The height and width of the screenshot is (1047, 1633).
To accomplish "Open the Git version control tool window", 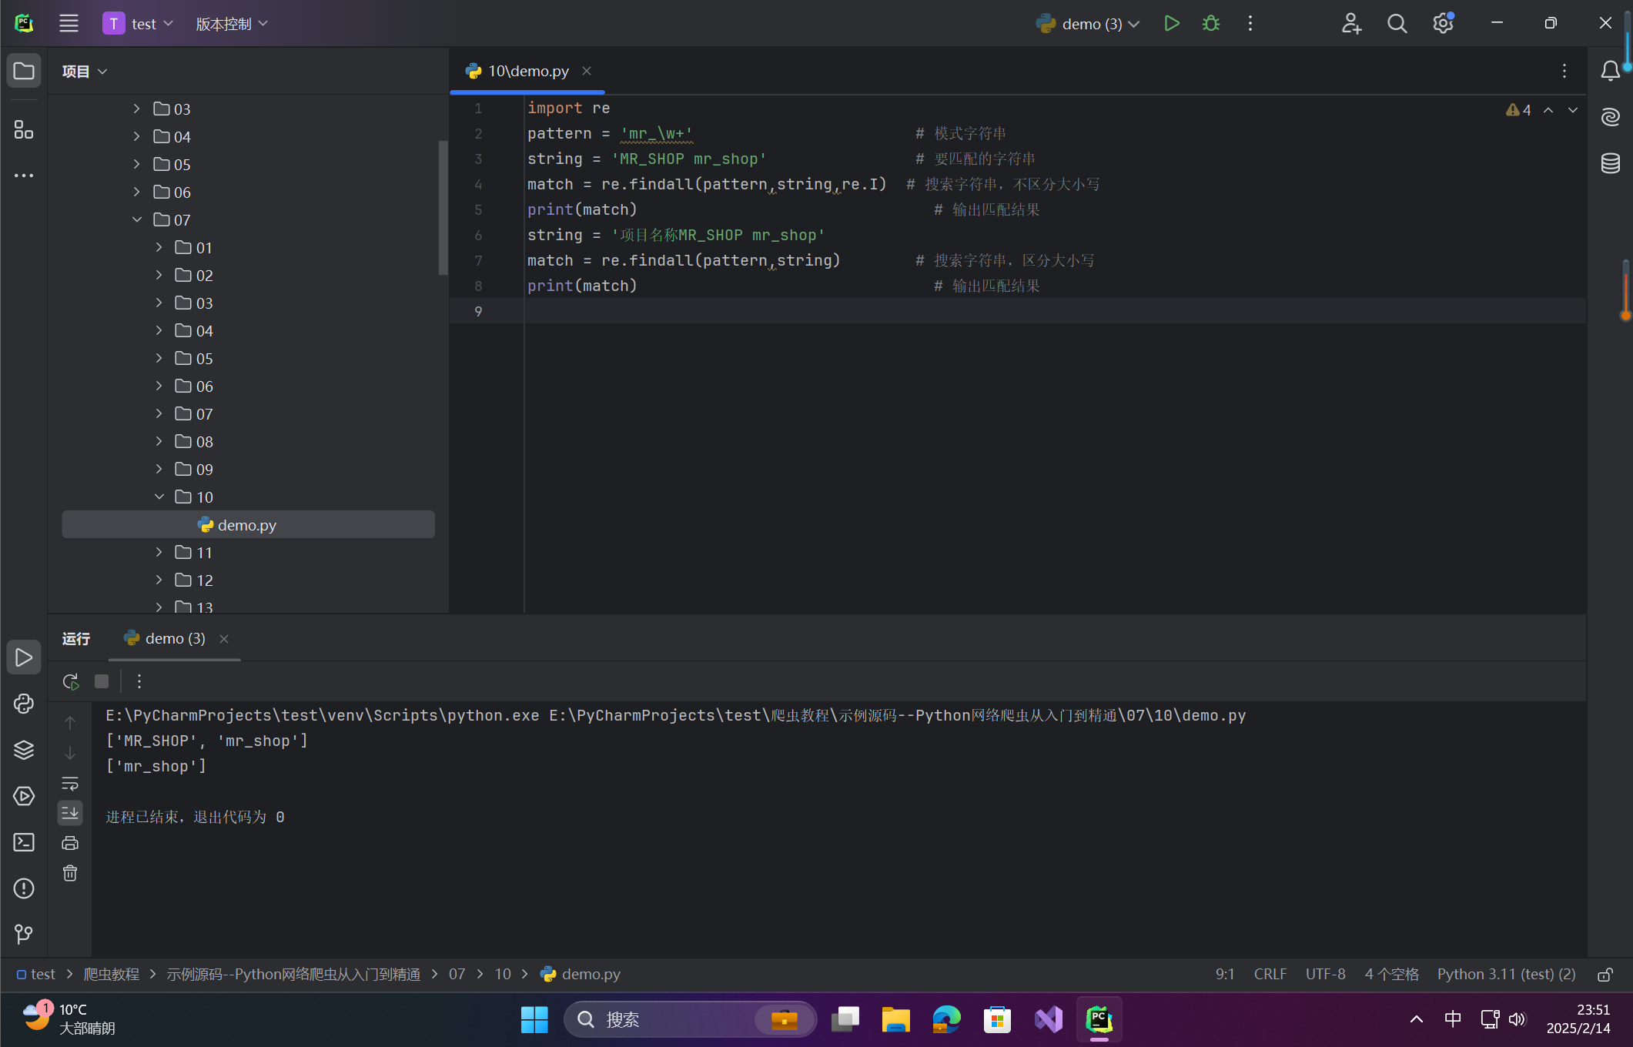I will click(24, 934).
